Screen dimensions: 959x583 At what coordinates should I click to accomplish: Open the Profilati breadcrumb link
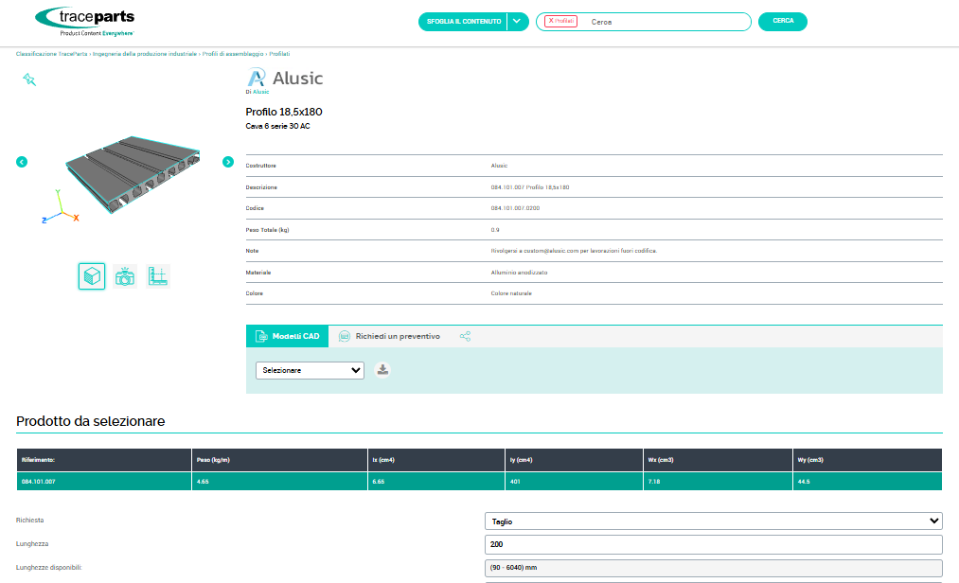(279, 54)
